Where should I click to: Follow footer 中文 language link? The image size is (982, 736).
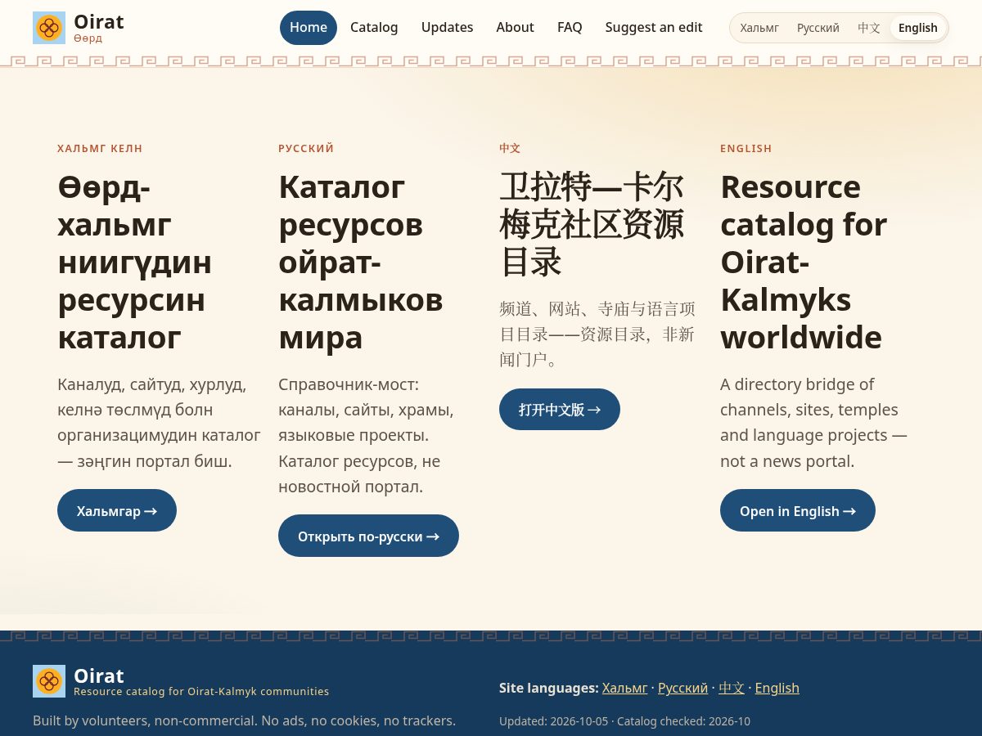tap(732, 688)
